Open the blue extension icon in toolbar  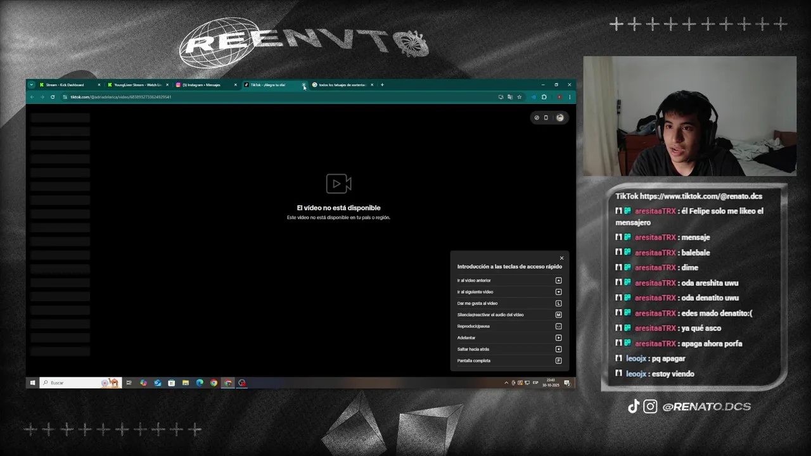(x=533, y=97)
